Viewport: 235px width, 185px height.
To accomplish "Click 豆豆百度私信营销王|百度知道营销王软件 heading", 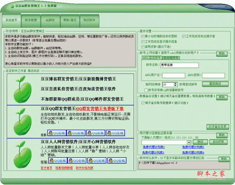I will point(78,89).
